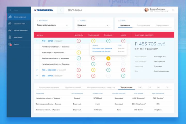The image size is (186, 124).
Task: Click task link Подготовить пакет документов in popup
Action: [102, 48]
